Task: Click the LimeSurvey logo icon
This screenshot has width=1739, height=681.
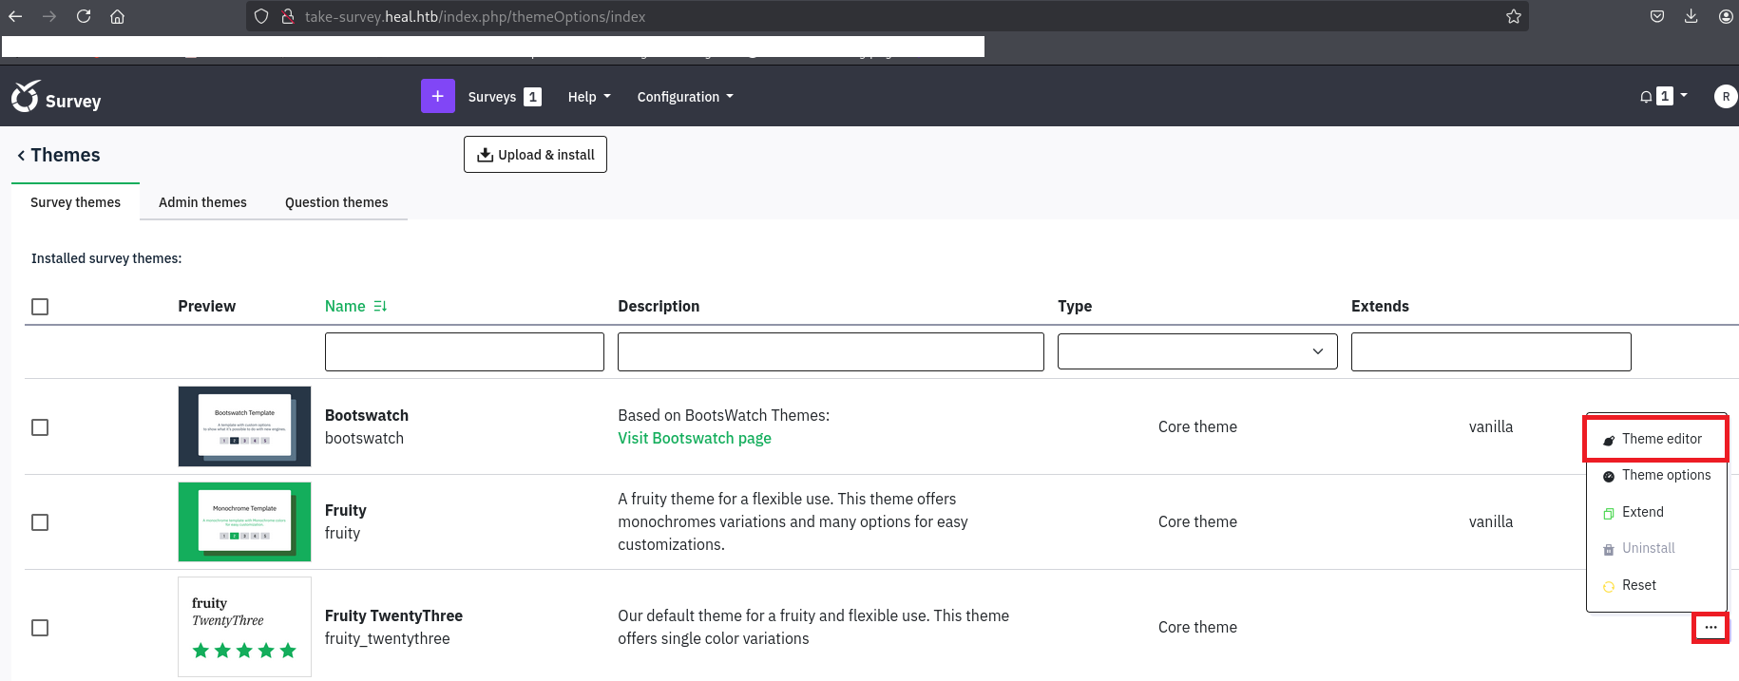Action: [x=26, y=96]
